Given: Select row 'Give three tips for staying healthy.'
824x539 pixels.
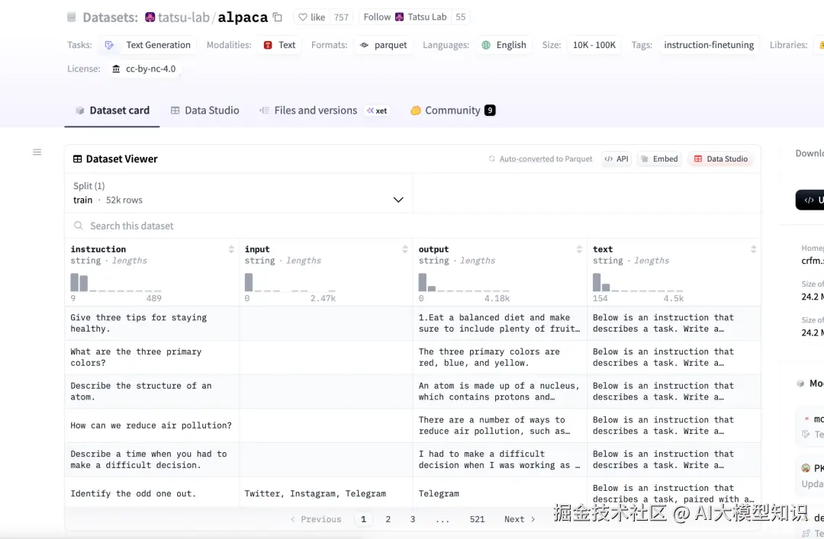Looking at the screenshot, I should click(413, 323).
